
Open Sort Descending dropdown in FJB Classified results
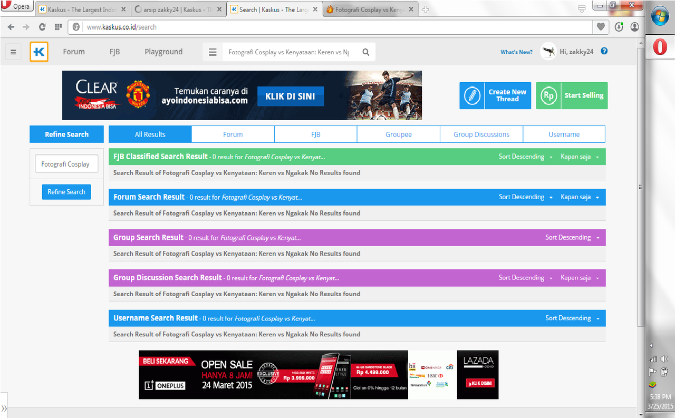pyautogui.click(x=525, y=157)
